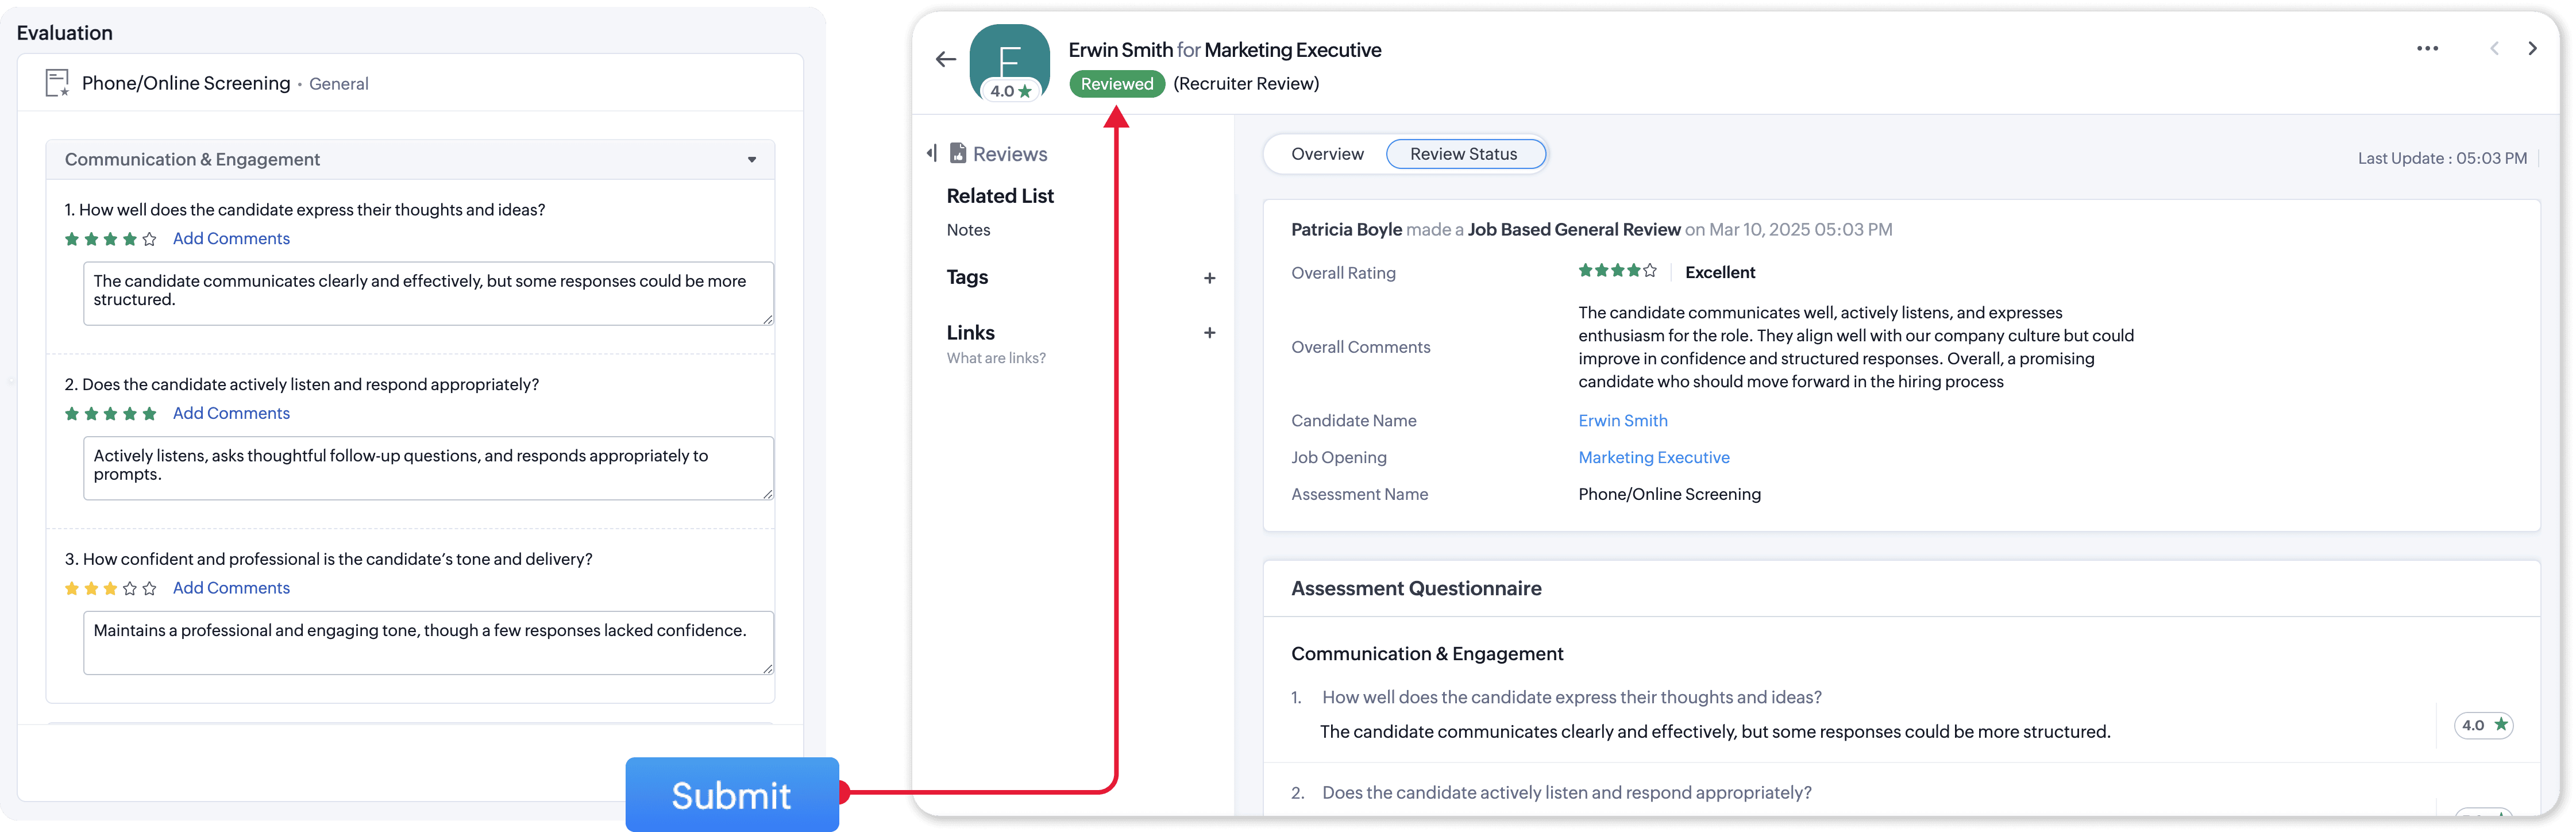Add a new link with plus icon
Screen dimensions: 2576x832
[x=1209, y=333]
